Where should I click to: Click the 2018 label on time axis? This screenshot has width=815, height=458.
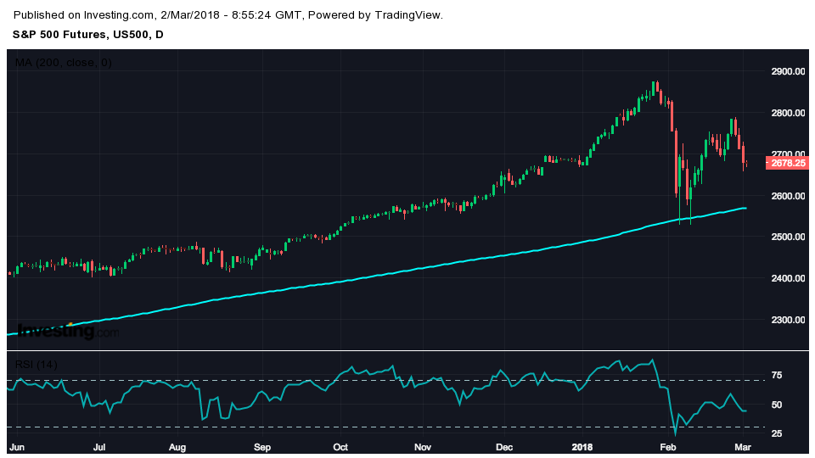click(x=582, y=447)
